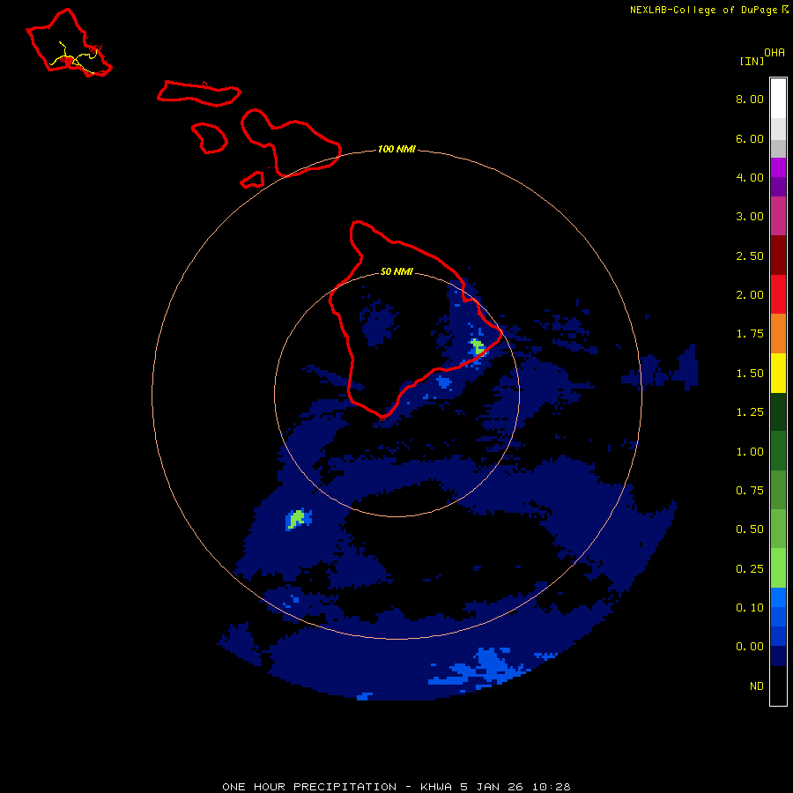The image size is (793, 793).
Task: Click the 2.50 legend value
Action: [x=750, y=256]
